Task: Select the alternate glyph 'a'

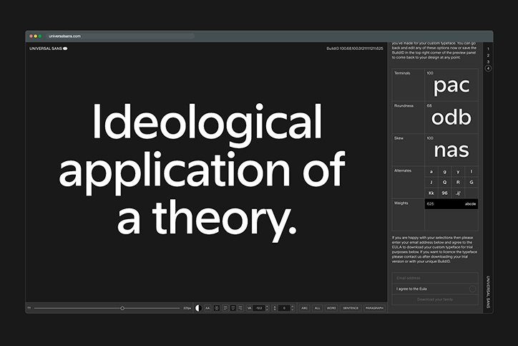Action: click(x=431, y=172)
